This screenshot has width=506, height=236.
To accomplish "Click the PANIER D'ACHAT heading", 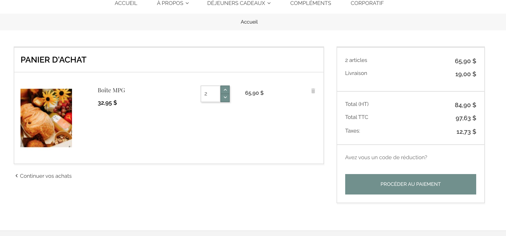I will [x=53, y=60].
